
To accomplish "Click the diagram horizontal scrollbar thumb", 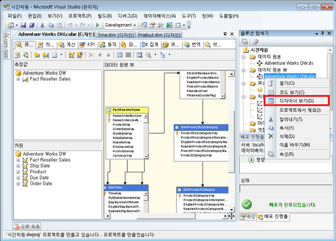I will click(166, 216).
